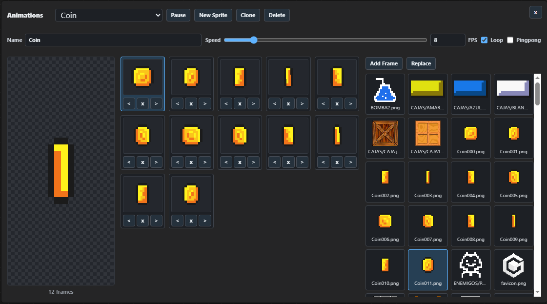
Task: Enable the Pingpong checkbox
Action: [x=510, y=40]
